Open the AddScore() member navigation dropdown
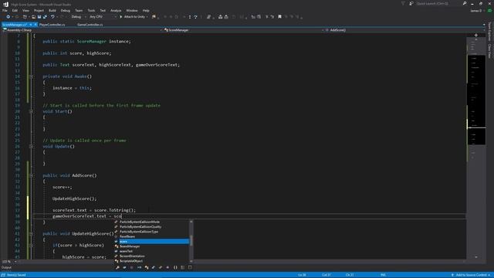The image size is (494, 278). (x=405, y=30)
